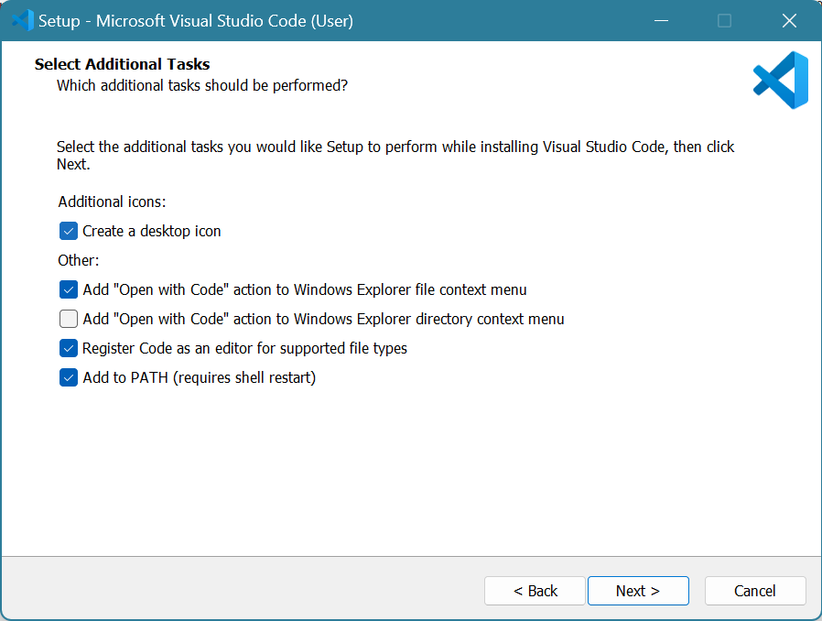Uncheck the file context menu checkbox
Viewport: 822px width, 621px height.
pyautogui.click(x=69, y=289)
